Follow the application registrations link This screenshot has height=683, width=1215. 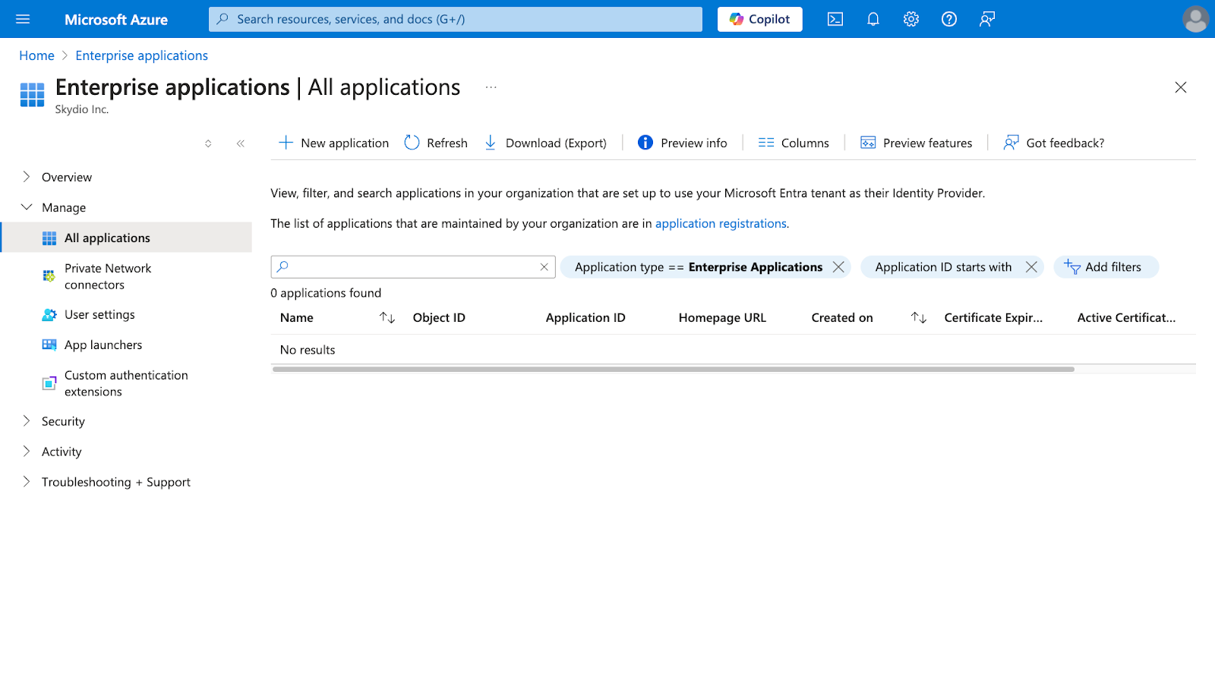click(721, 224)
